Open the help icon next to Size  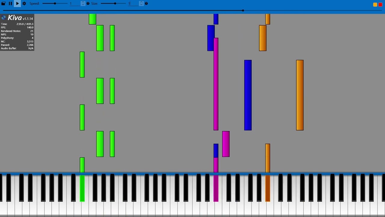click(x=146, y=3)
